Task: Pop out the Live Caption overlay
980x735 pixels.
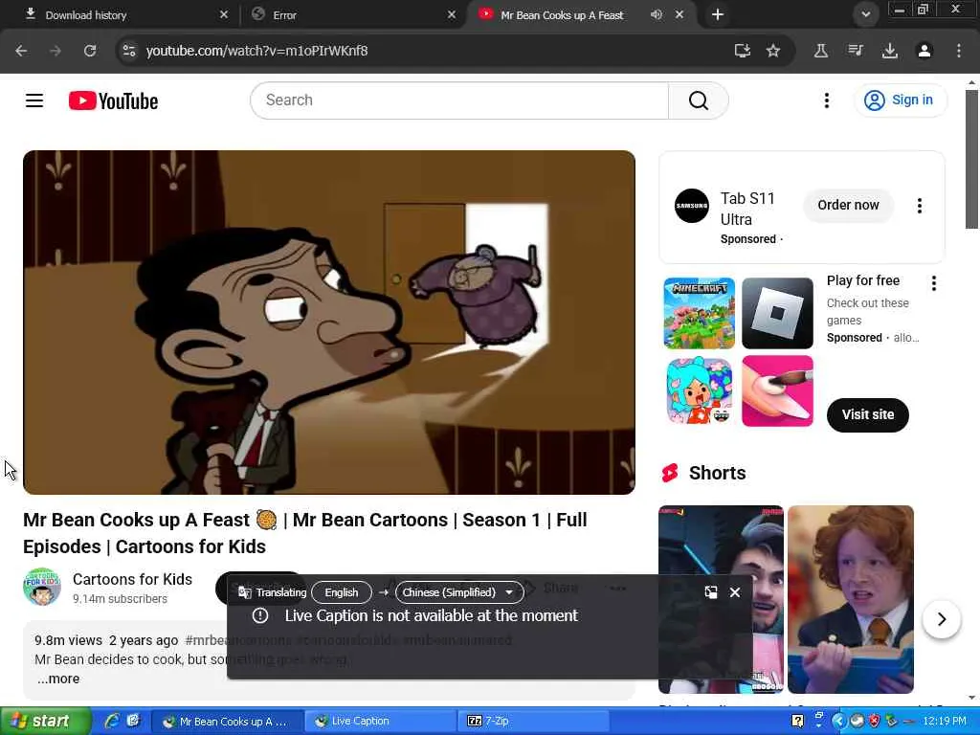Action: pos(711,592)
